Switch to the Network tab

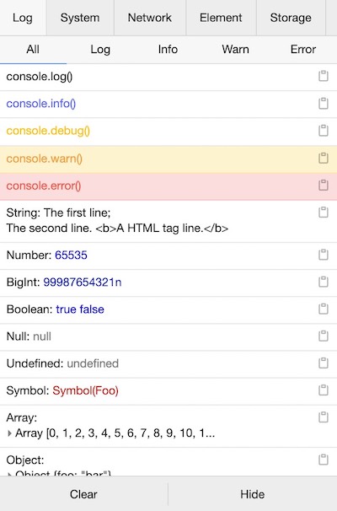click(x=150, y=18)
